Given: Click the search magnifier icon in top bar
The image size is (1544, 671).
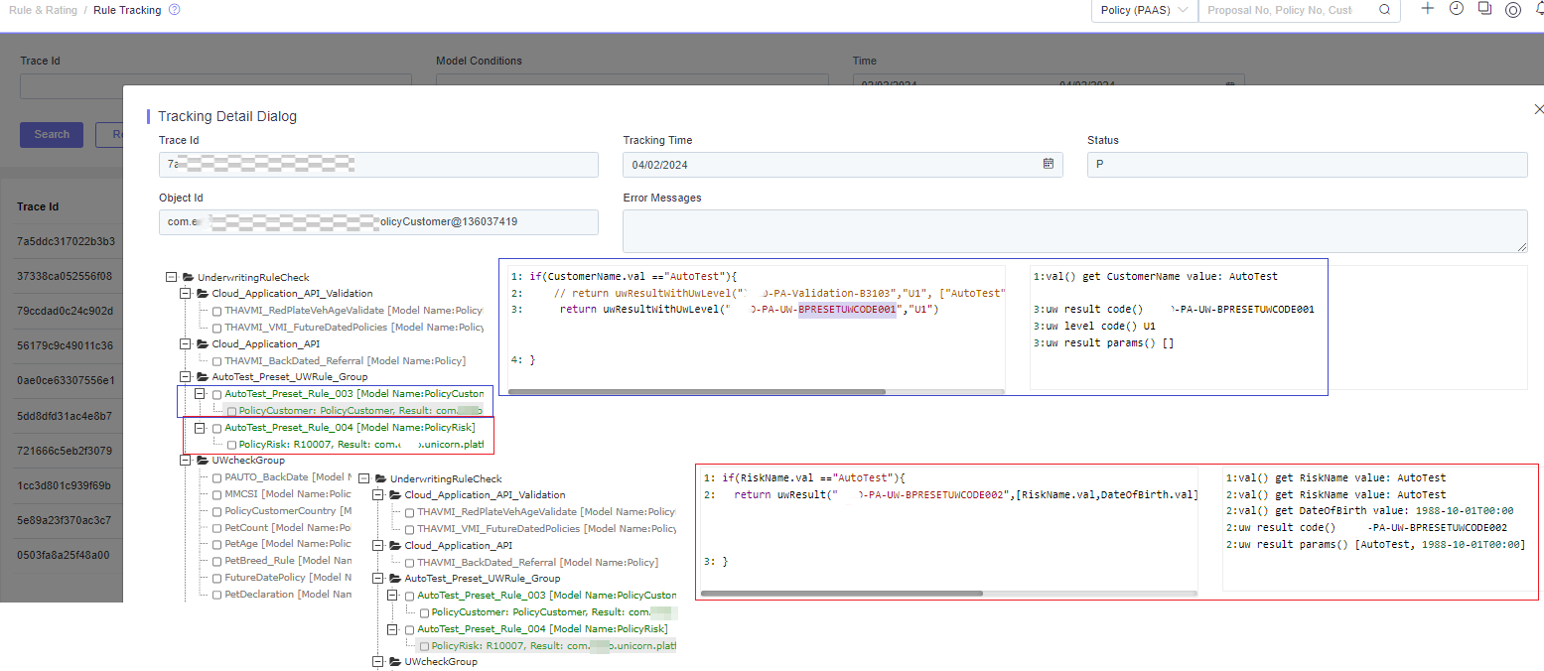Looking at the screenshot, I should [1384, 10].
